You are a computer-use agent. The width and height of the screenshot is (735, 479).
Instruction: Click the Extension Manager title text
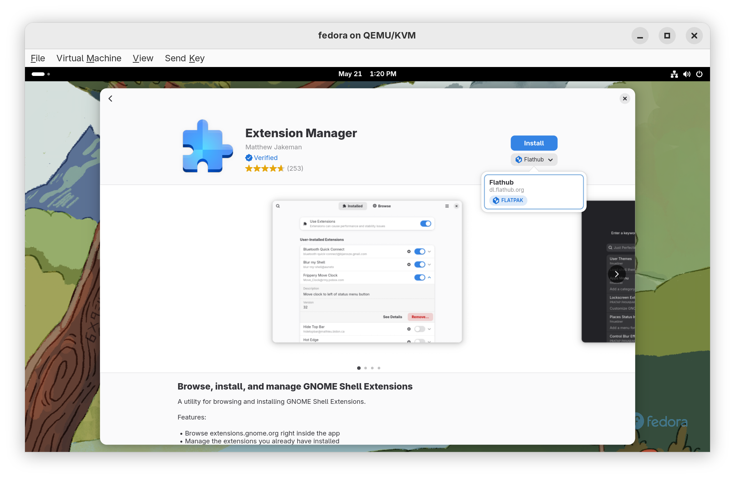click(x=301, y=133)
